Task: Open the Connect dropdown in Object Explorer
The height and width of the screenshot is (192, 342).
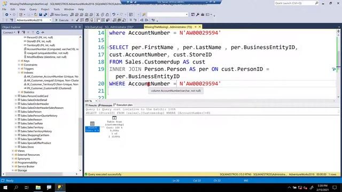Action: pos(9,33)
